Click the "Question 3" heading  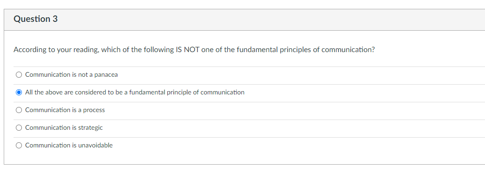click(35, 19)
